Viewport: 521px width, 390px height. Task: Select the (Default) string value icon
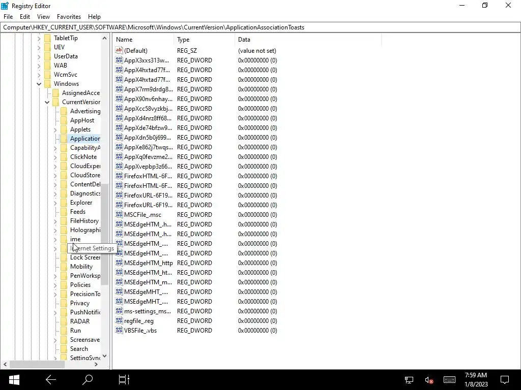pyautogui.click(x=119, y=50)
